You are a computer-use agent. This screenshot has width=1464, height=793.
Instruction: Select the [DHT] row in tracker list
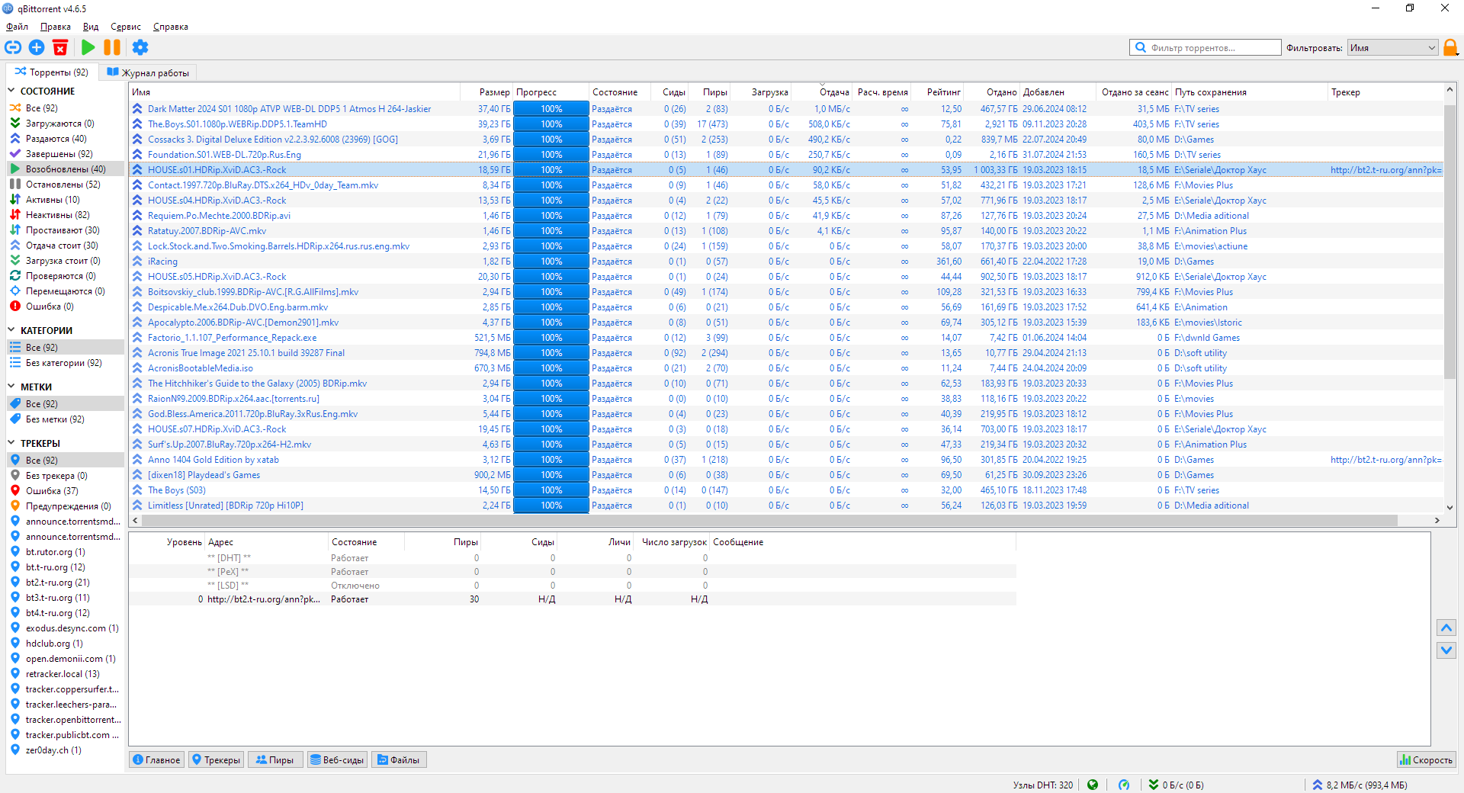[572, 558]
